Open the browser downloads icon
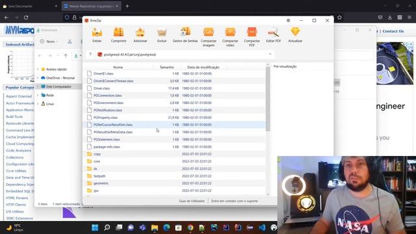This screenshot has height=234, width=416. coord(390,18)
